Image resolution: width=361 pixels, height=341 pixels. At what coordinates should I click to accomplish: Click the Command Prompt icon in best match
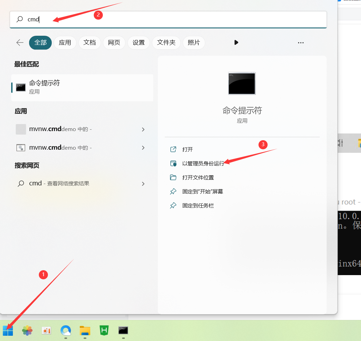pyautogui.click(x=21, y=87)
